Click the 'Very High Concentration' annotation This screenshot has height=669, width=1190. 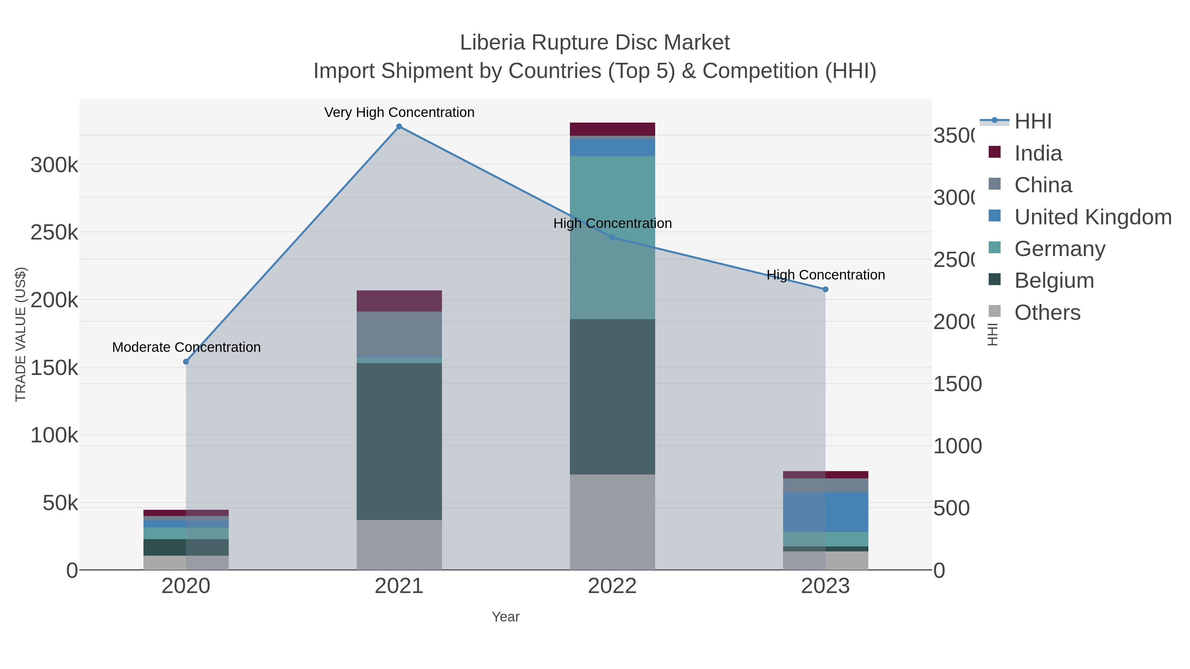pyautogui.click(x=399, y=112)
